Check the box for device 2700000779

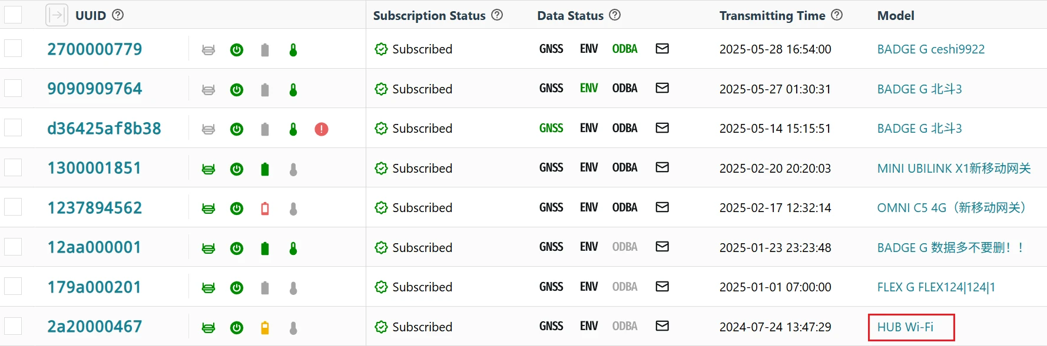[13, 48]
